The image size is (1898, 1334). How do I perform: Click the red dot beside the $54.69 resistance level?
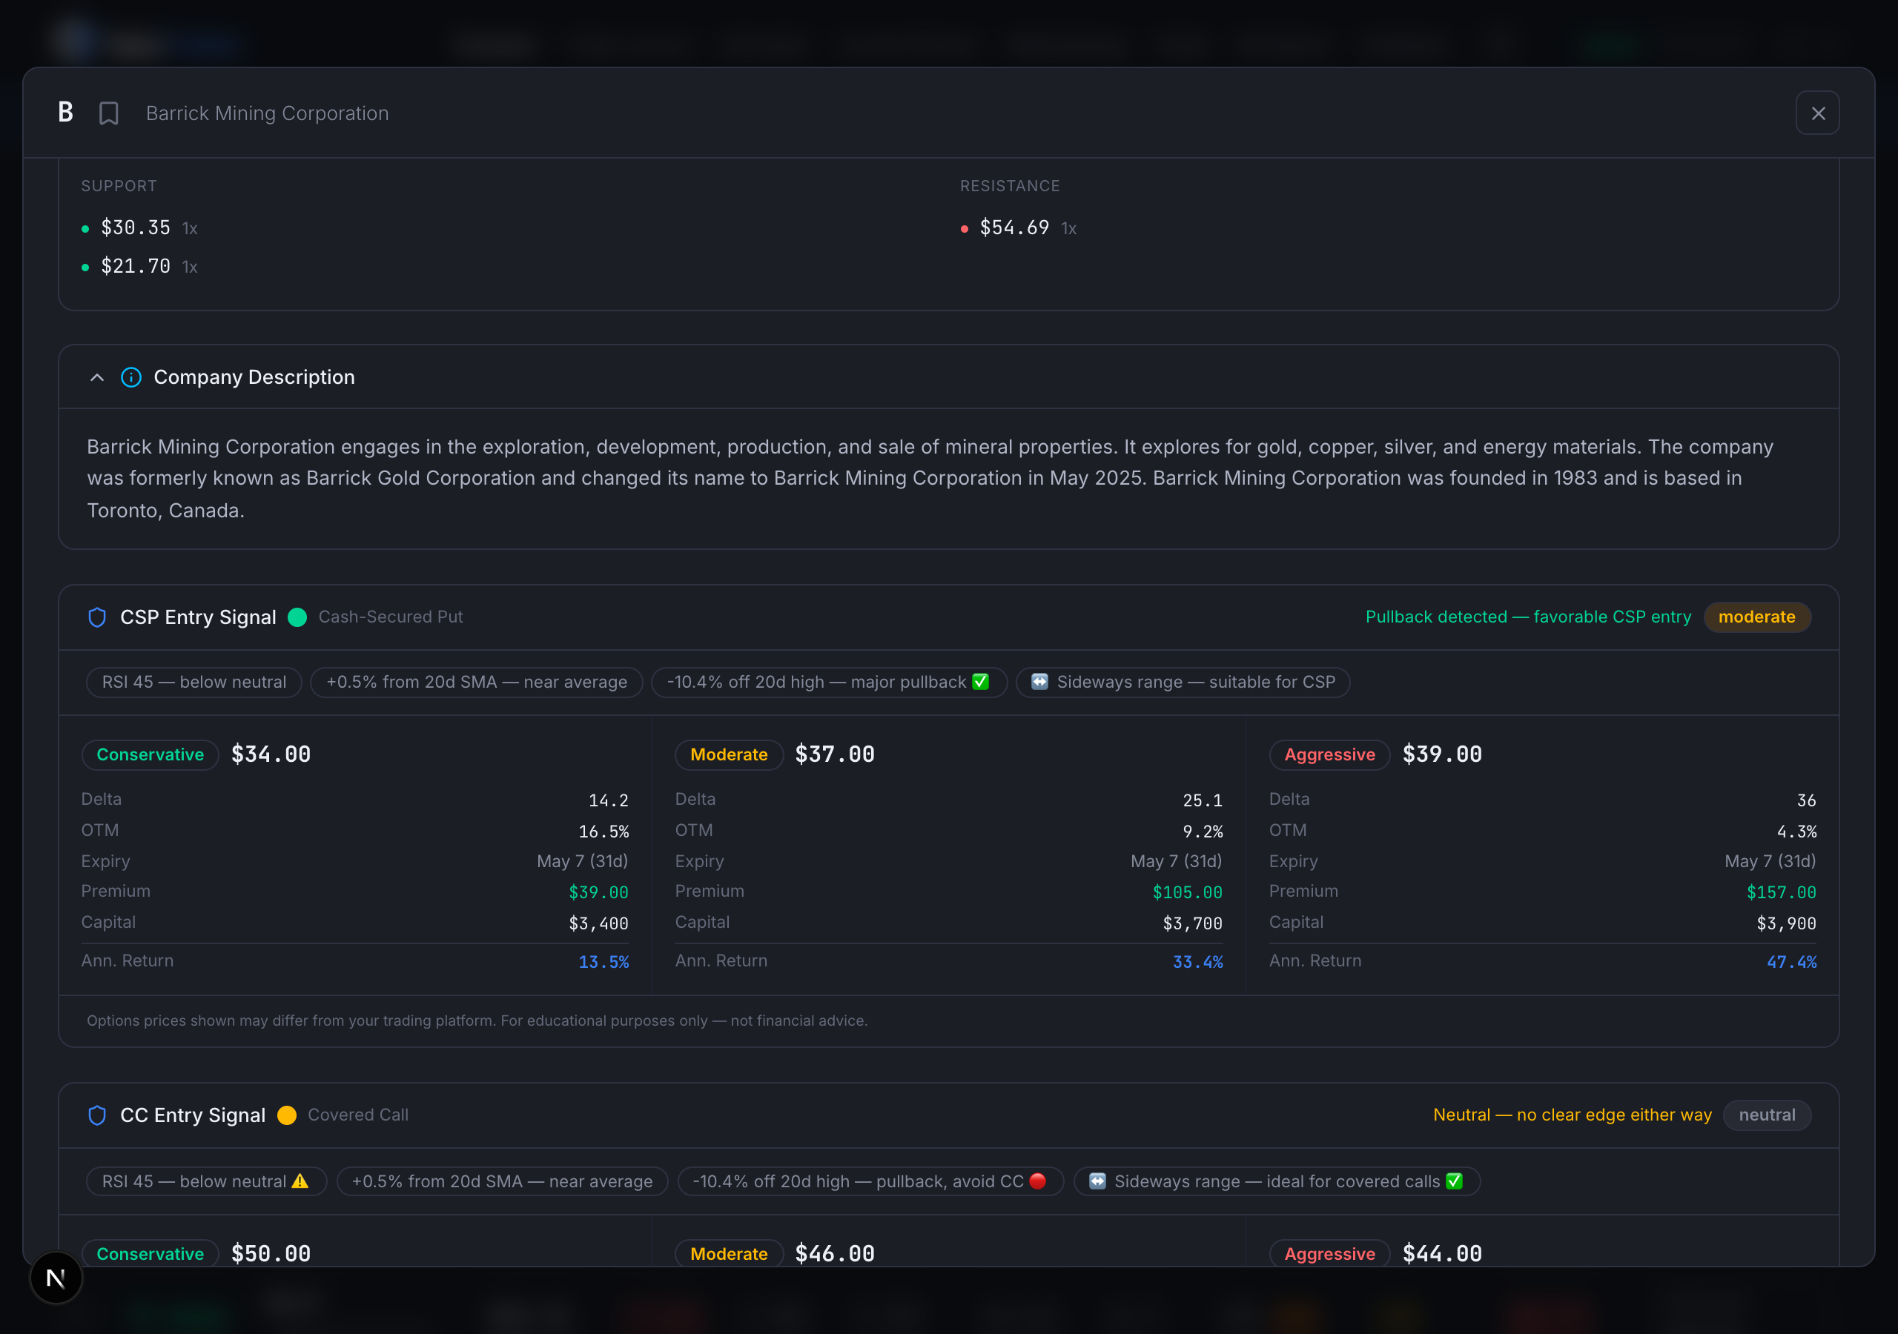(x=964, y=228)
